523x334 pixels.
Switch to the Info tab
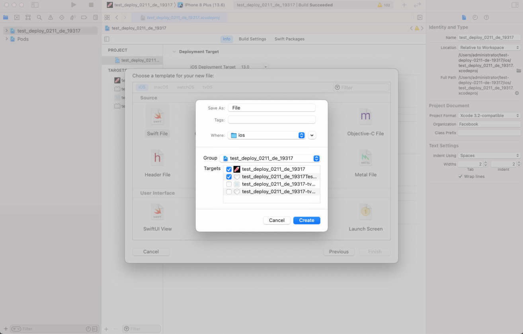pos(226,39)
